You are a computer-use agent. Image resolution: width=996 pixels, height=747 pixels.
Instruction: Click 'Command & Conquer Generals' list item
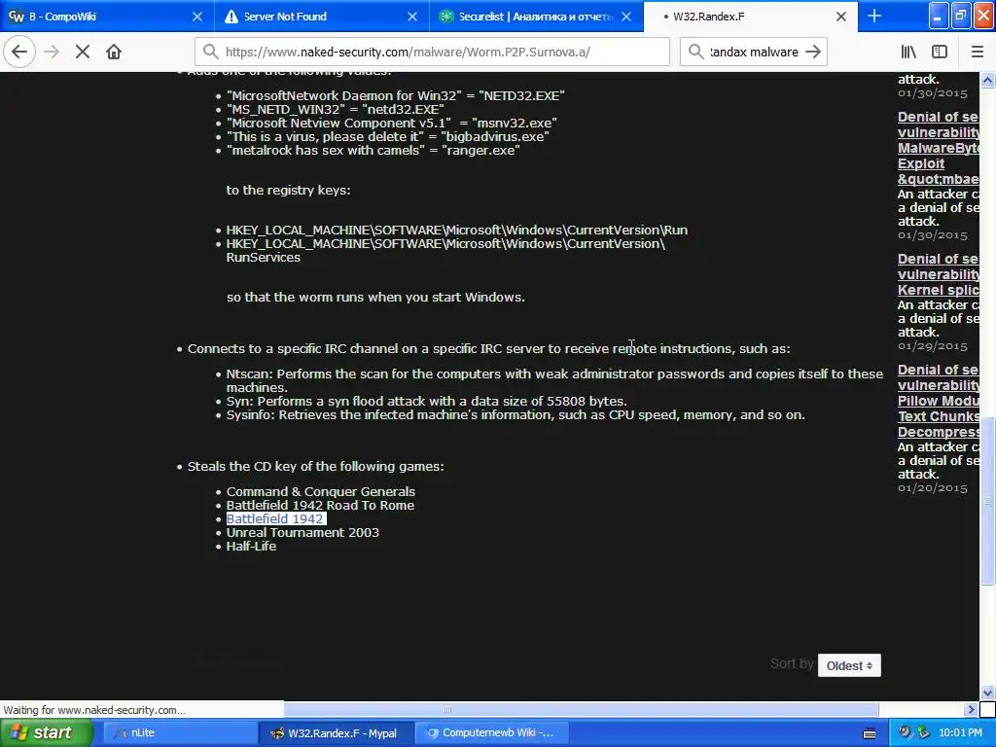pyautogui.click(x=321, y=491)
